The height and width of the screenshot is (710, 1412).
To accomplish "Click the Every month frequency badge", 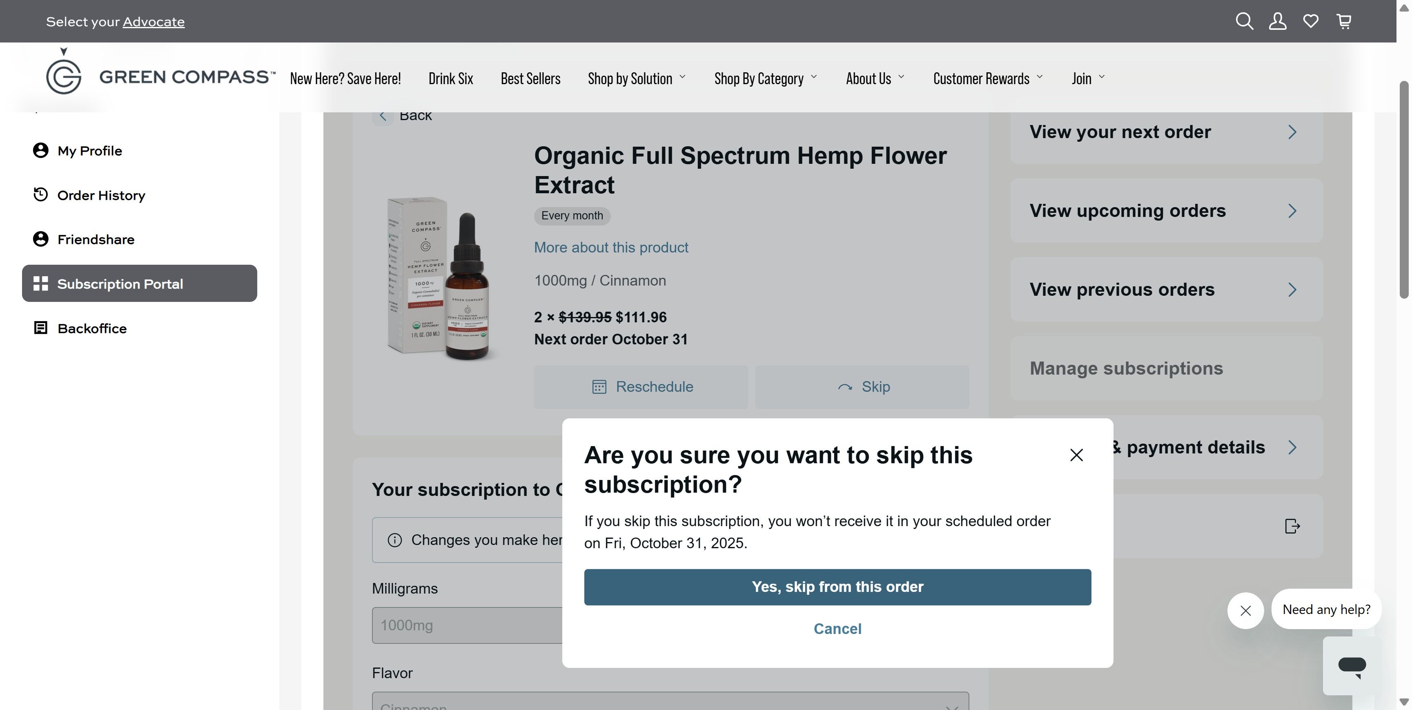I will pos(572,216).
